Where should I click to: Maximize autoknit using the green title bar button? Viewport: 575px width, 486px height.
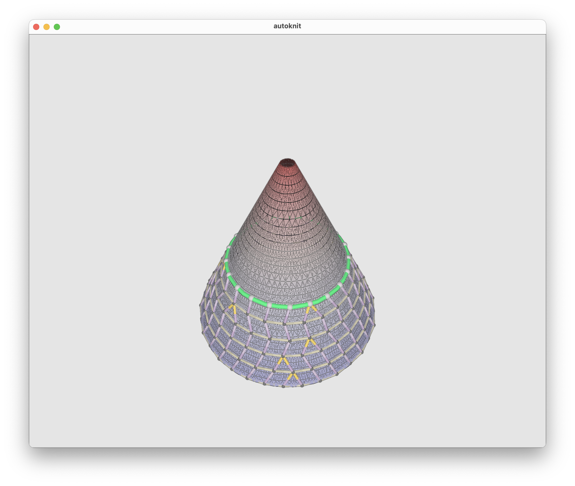57,27
